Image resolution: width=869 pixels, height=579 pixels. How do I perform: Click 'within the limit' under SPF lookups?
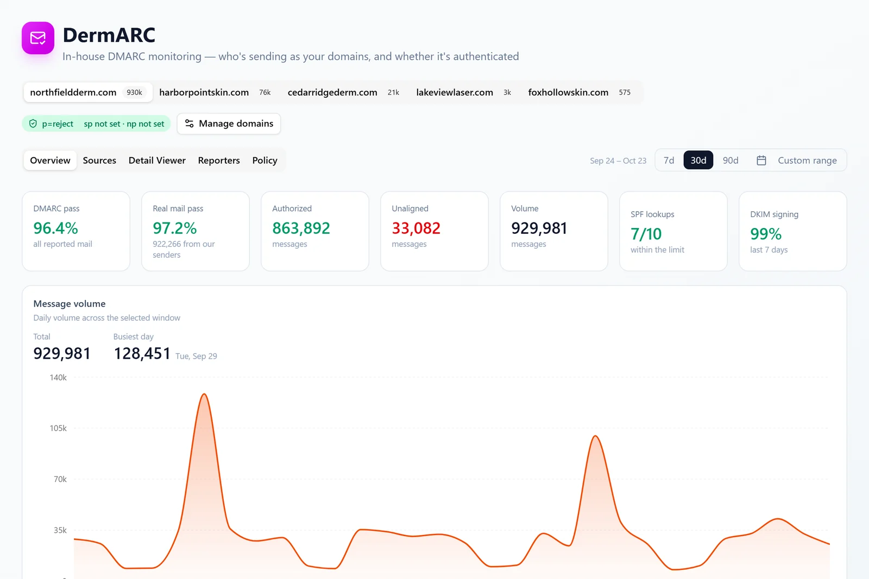tap(657, 250)
